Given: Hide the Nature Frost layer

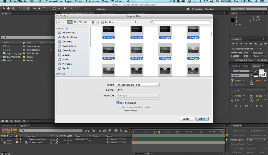Looking at the screenshot, I should click(3, 139).
